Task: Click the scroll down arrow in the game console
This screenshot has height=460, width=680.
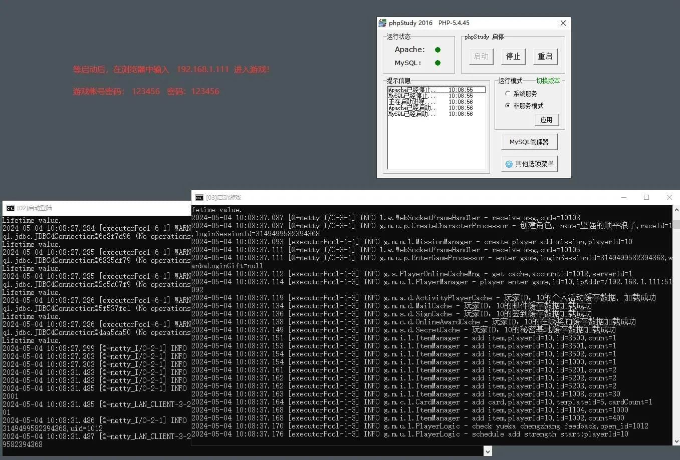Action: click(x=676, y=441)
